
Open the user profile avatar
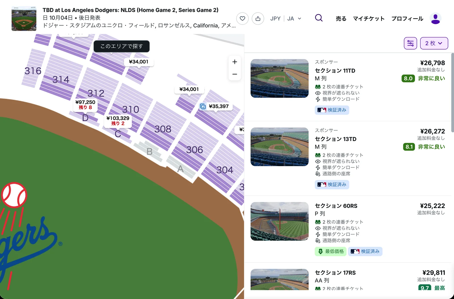[x=435, y=19]
